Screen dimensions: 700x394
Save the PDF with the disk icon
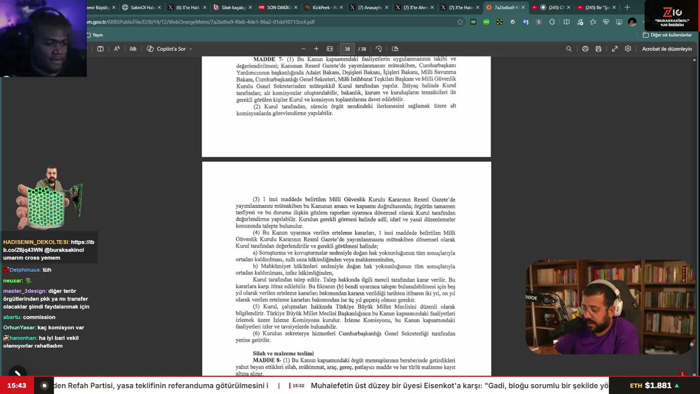[598, 49]
